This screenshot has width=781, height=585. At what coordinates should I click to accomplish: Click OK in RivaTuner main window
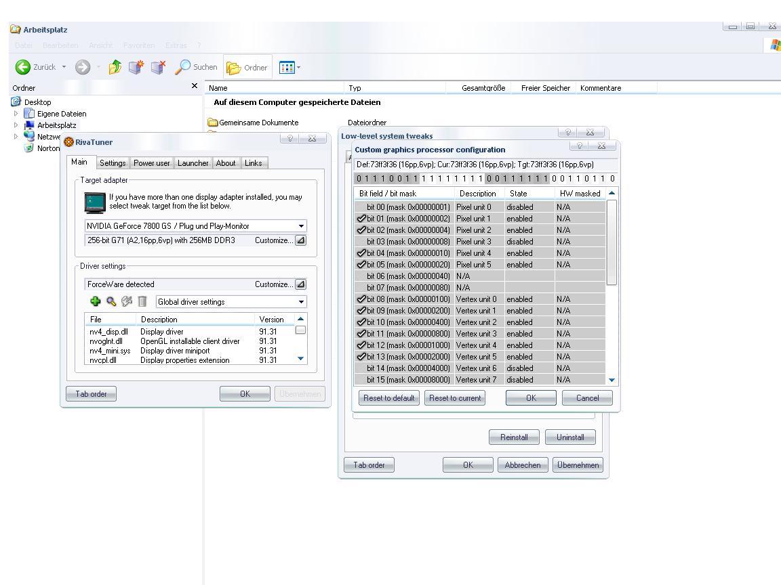point(245,394)
